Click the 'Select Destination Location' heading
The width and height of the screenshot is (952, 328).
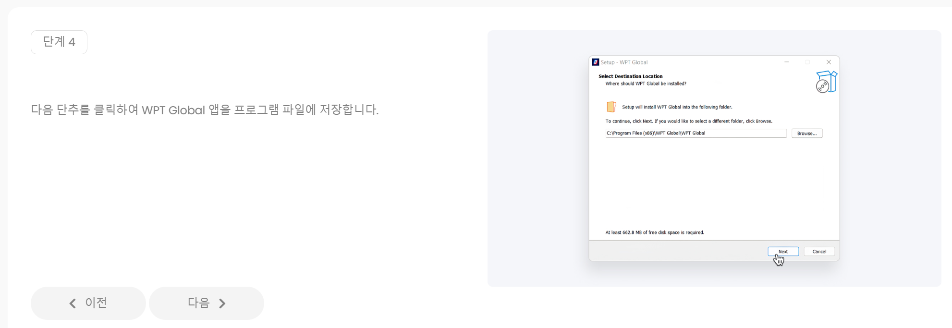pos(630,76)
